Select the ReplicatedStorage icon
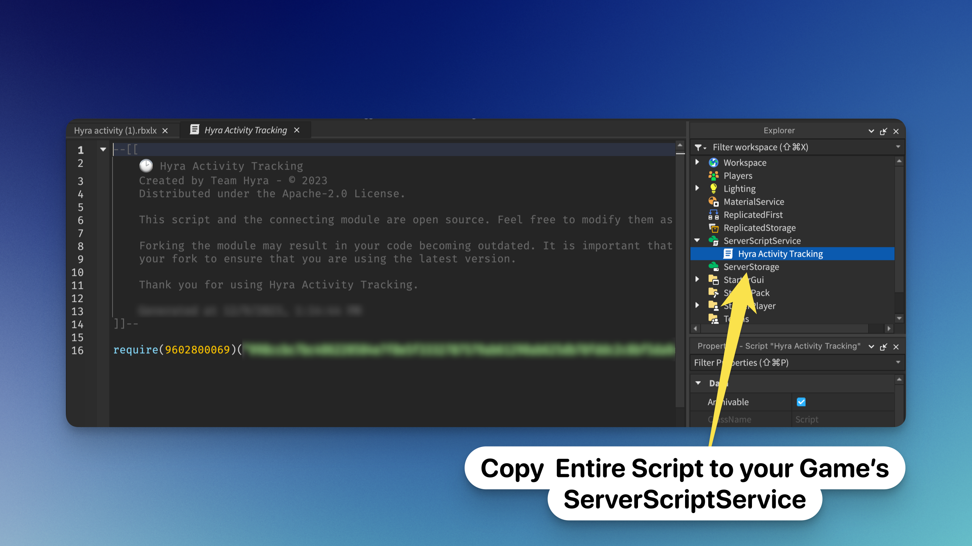972x546 pixels. click(713, 228)
